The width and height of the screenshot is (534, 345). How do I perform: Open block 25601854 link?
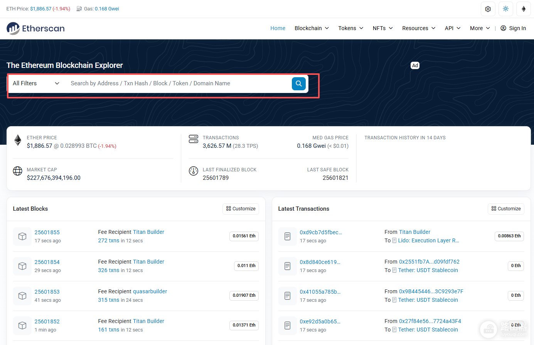point(47,262)
